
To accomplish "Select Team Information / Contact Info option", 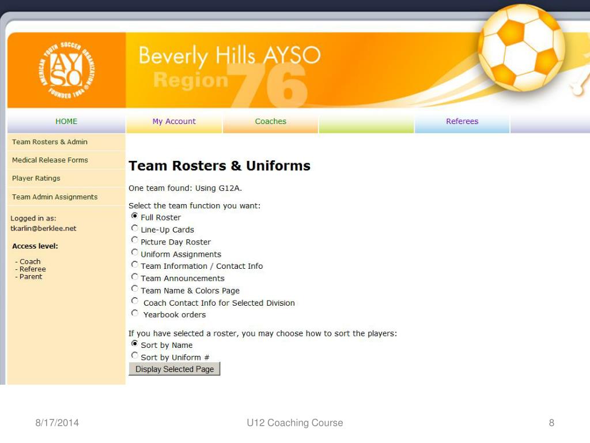I will point(135,264).
